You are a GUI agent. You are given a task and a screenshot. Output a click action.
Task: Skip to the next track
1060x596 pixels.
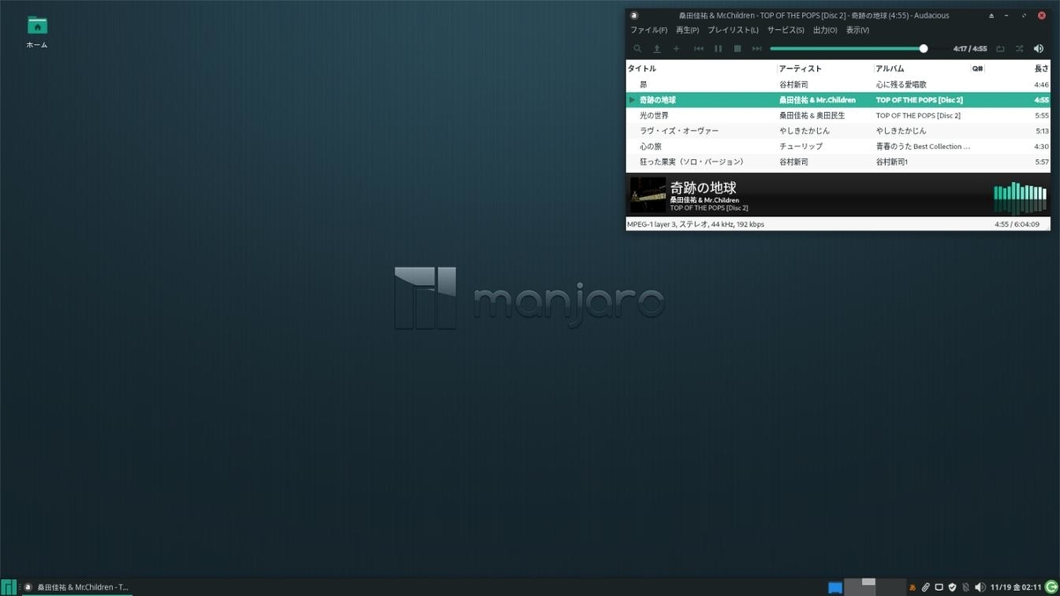click(x=757, y=49)
